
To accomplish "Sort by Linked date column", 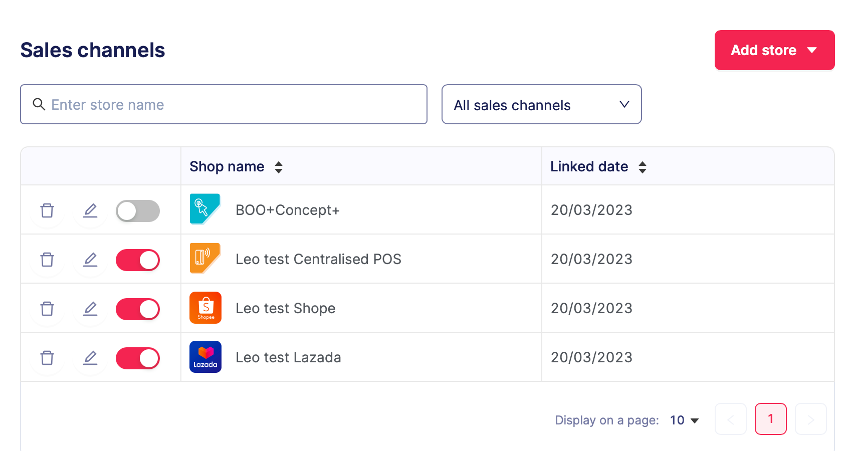I will point(643,167).
